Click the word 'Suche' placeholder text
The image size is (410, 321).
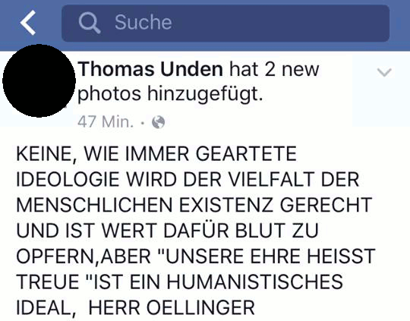click(143, 23)
